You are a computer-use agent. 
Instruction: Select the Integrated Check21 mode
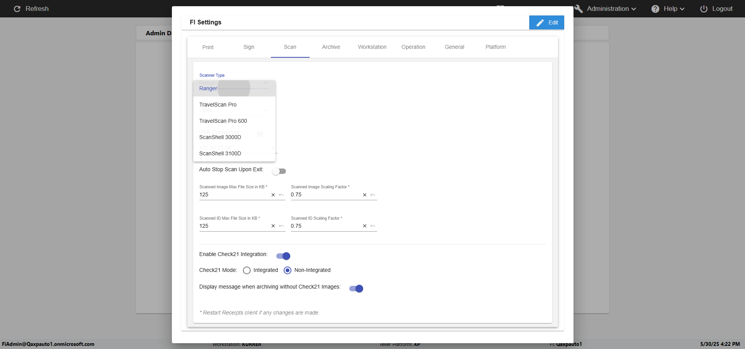[247, 270]
